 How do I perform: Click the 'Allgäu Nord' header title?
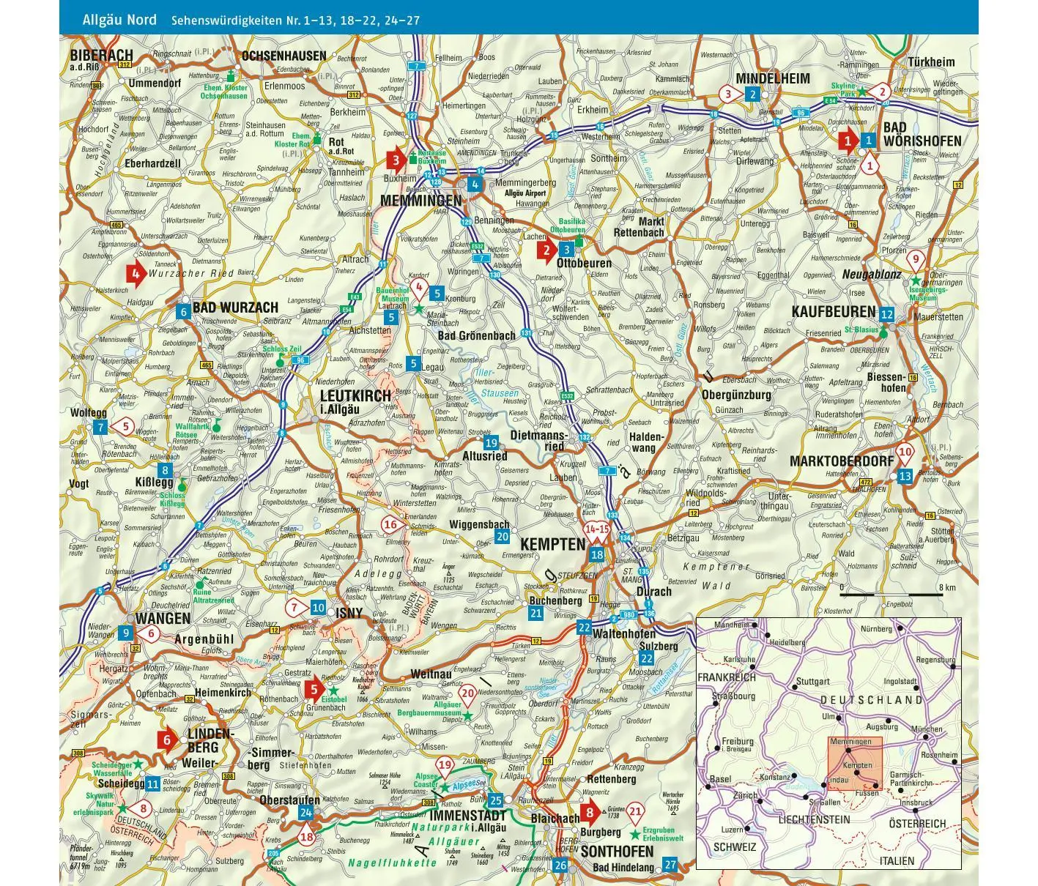tap(119, 20)
